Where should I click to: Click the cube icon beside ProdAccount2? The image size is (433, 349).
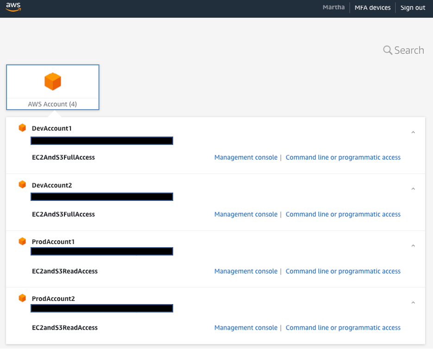(x=22, y=298)
